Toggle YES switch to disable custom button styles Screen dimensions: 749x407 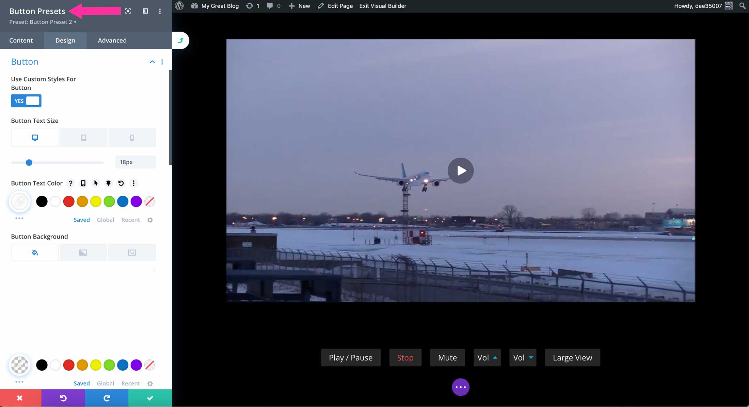[x=27, y=101]
